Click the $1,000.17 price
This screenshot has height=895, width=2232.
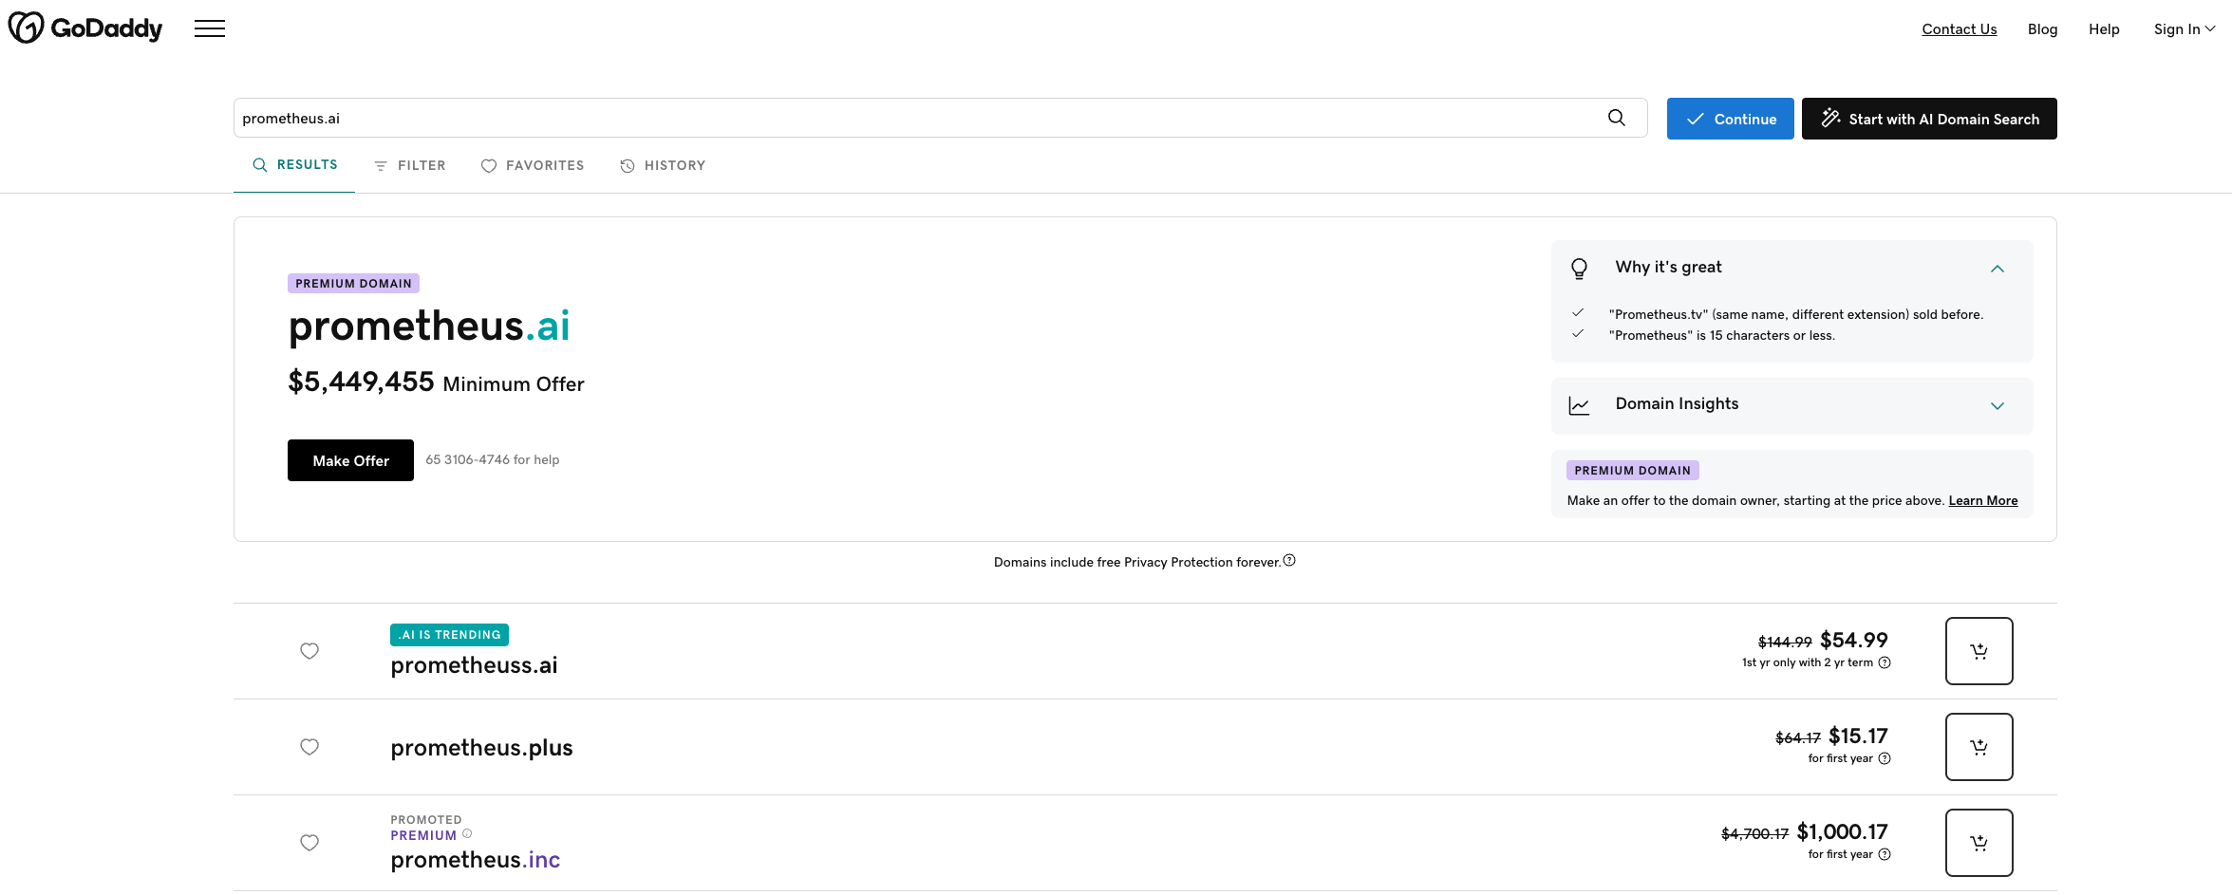click(1842, 832)
